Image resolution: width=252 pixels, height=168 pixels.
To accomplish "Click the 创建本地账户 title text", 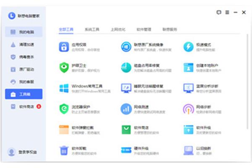I will [207, 66].
